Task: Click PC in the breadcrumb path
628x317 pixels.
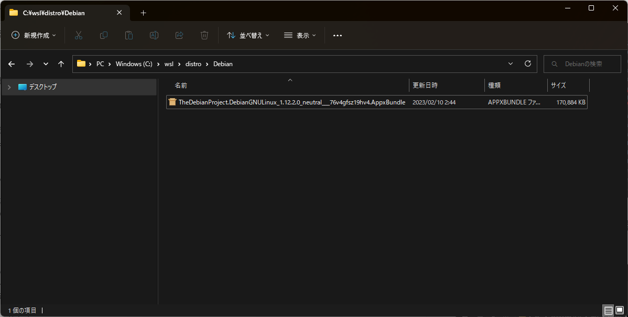Action: (x=100, y=64)
